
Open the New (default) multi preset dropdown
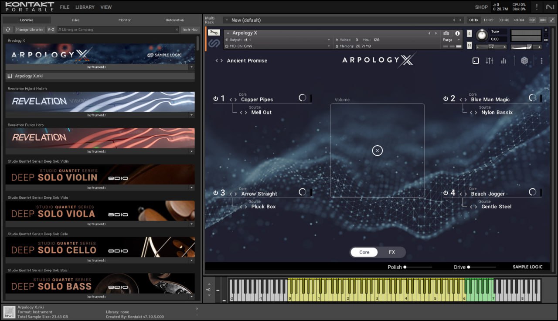[x=226, y=20]
